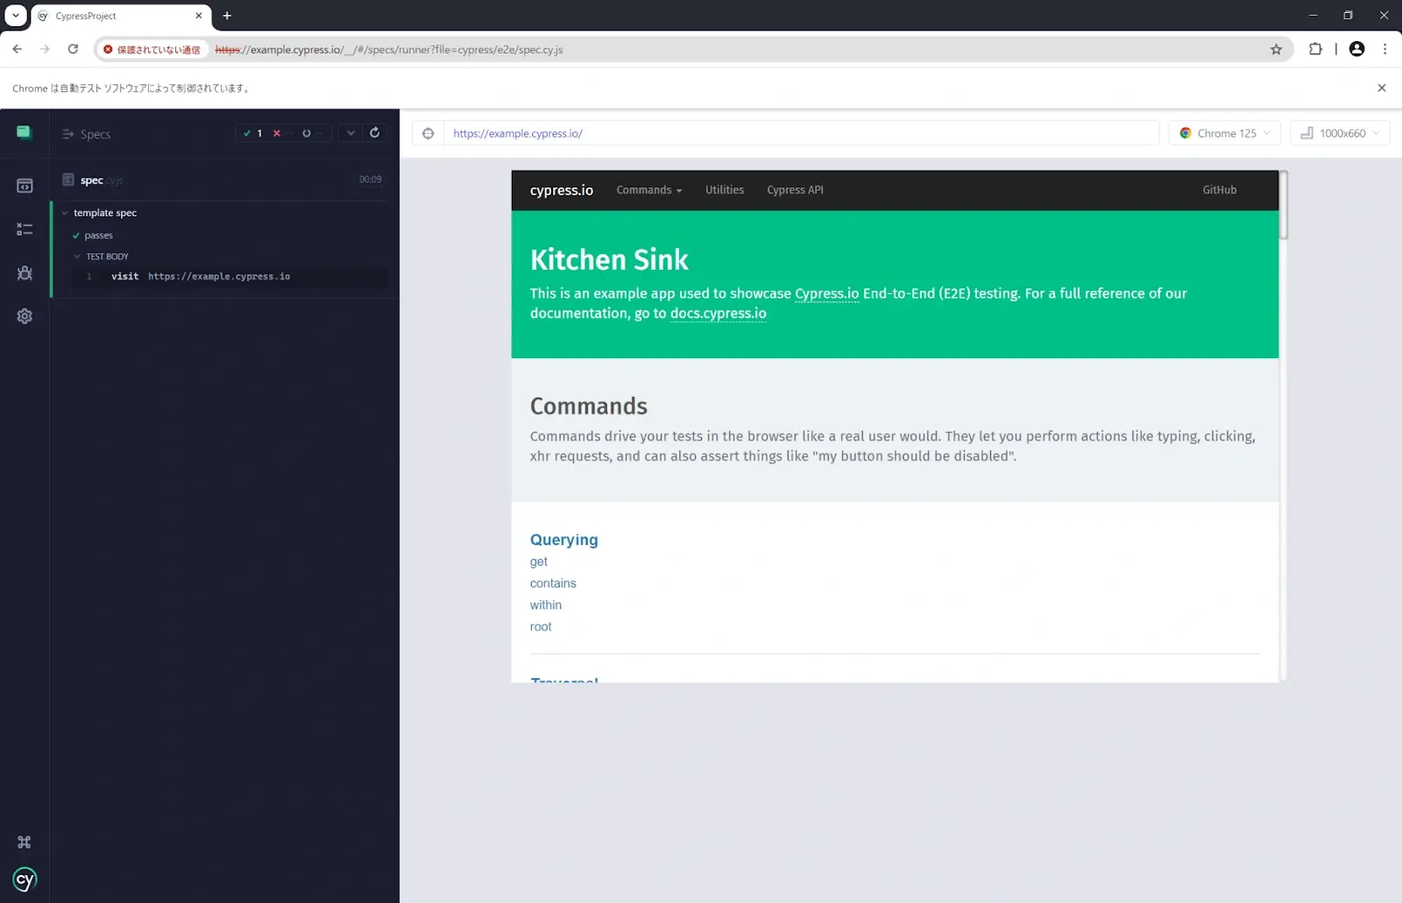Image resolution: width=1402 pixels, height=903 pixels.
Task: Open the Specs page in Cypress sidebar
Action: 25,186
